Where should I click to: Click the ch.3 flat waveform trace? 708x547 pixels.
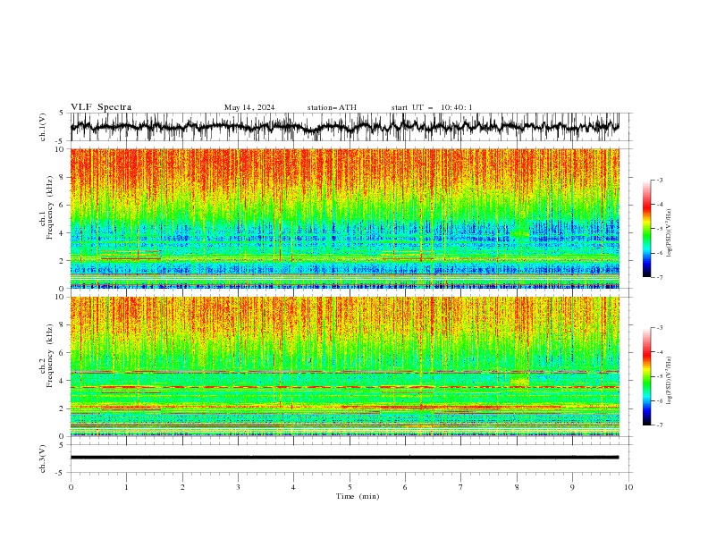click(344, 458)
